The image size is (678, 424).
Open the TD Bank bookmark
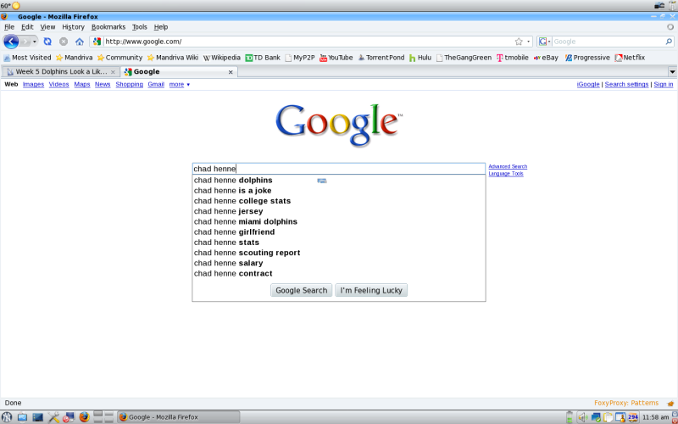[x=263, y=58]
